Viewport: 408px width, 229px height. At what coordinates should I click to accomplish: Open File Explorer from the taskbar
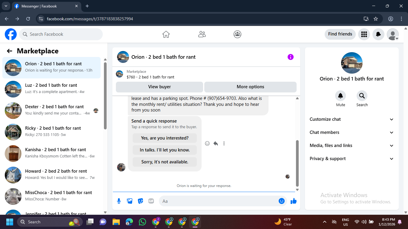(x=116, y=222)
